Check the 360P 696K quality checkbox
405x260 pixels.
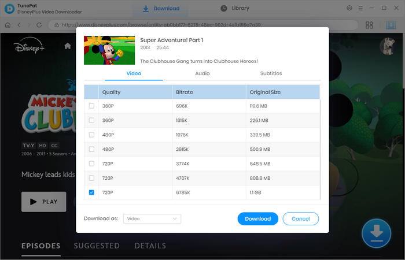click(91, 106)
